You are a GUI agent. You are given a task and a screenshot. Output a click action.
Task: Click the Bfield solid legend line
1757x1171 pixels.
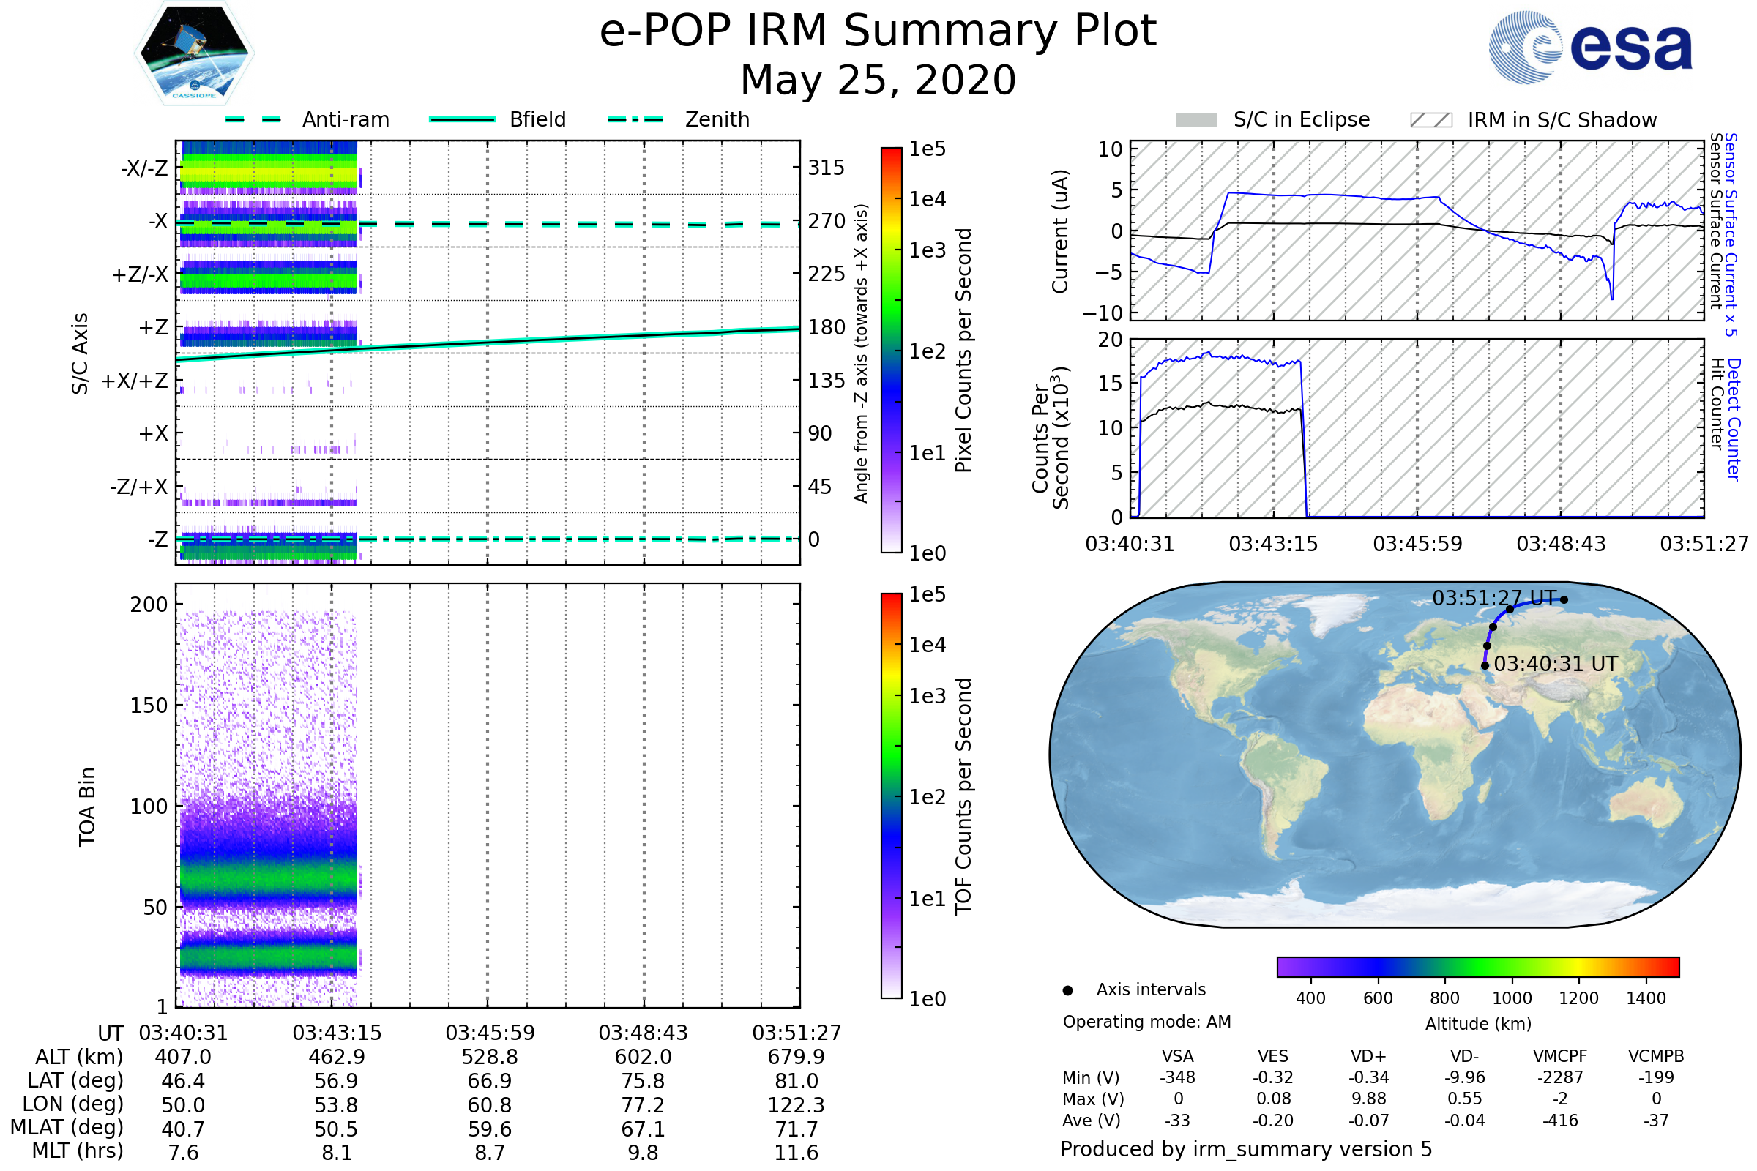click(x=462, y=119)
